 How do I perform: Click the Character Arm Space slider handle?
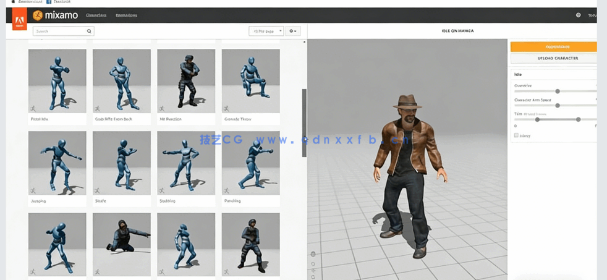558,106
